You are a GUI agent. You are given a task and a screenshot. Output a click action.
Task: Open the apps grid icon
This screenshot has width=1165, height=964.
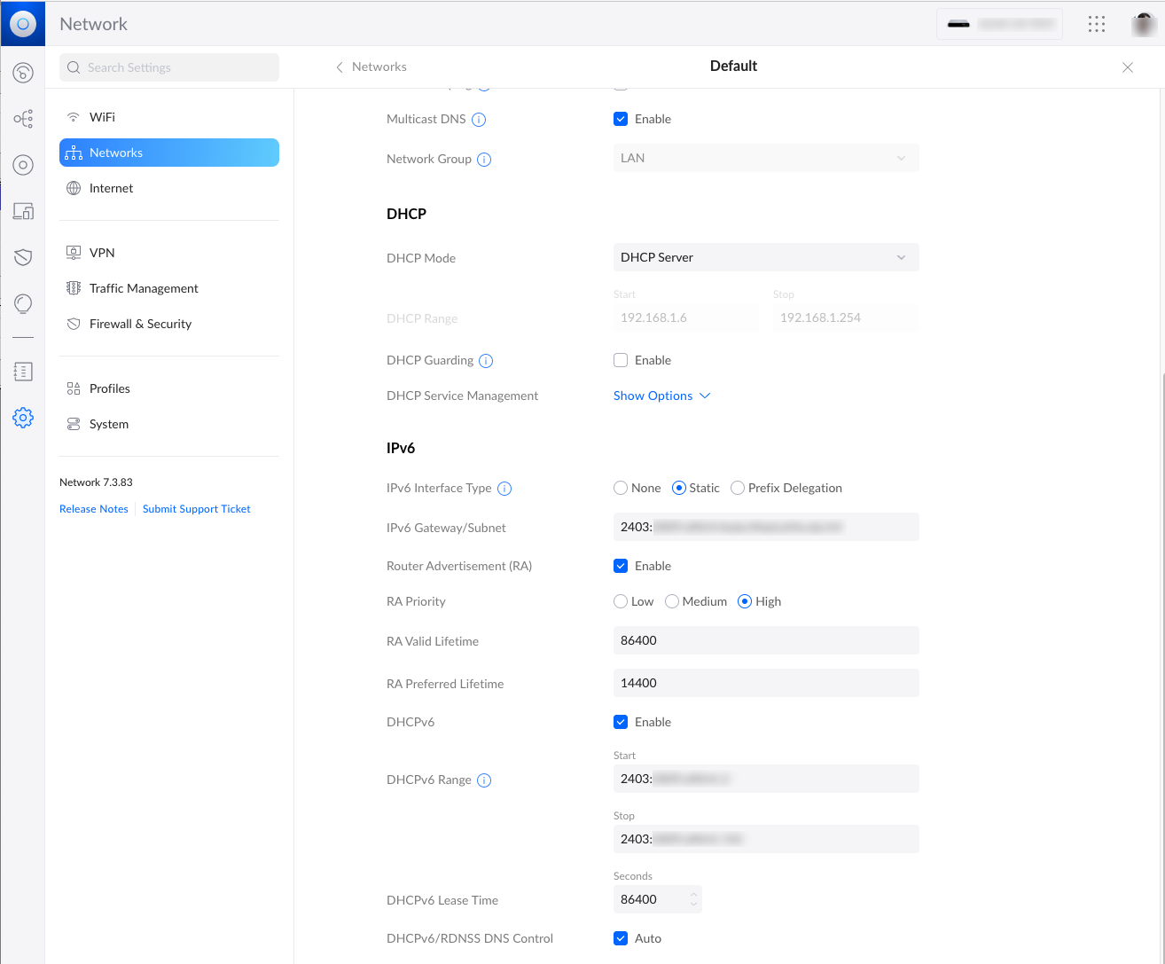[1097, 24]
